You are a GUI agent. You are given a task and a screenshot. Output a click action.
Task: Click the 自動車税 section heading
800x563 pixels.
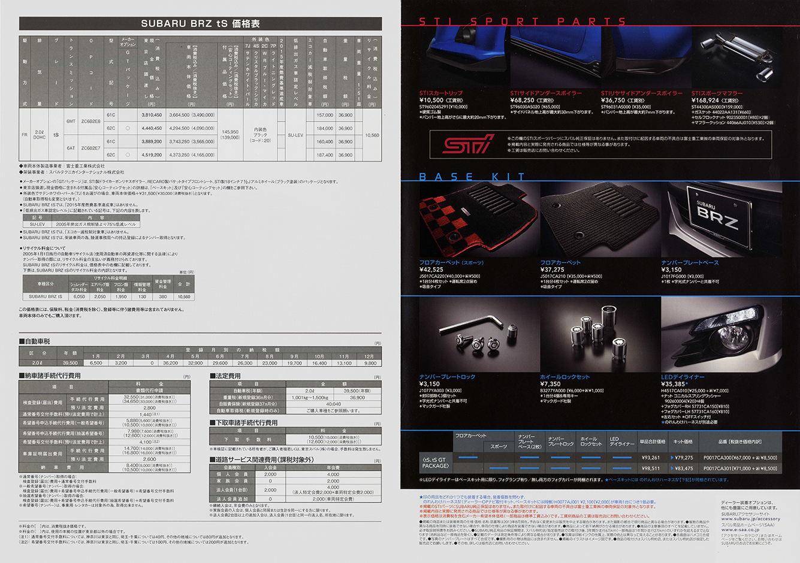pos(35,341)
